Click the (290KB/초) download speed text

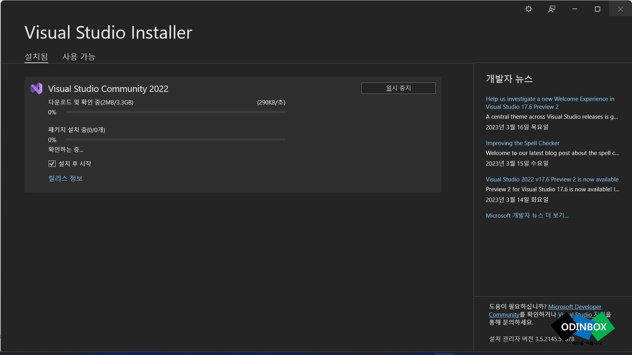(x=271, y=103)
